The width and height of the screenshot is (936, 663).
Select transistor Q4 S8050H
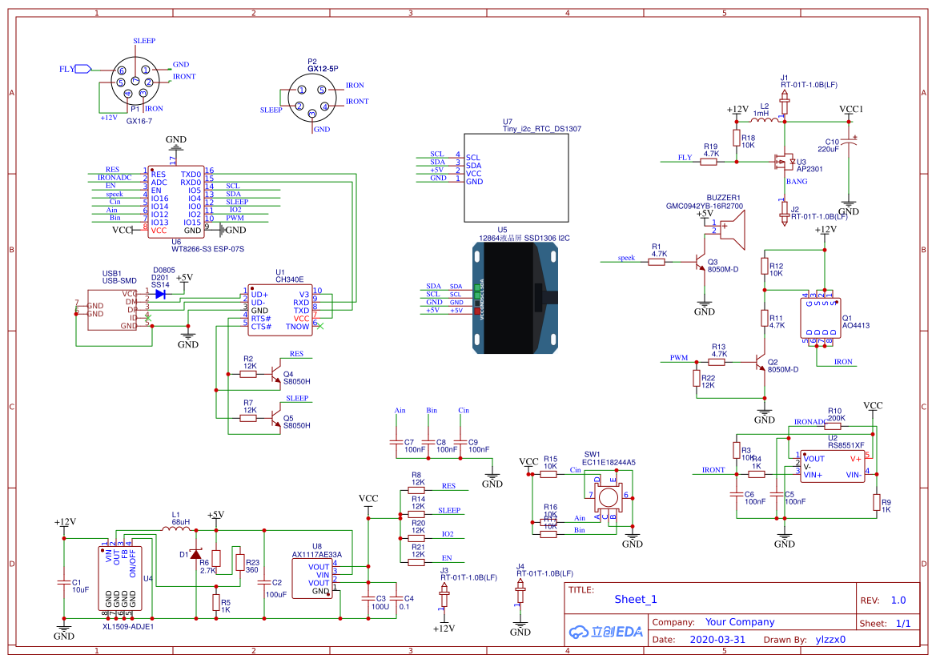(x=275, y=374)
